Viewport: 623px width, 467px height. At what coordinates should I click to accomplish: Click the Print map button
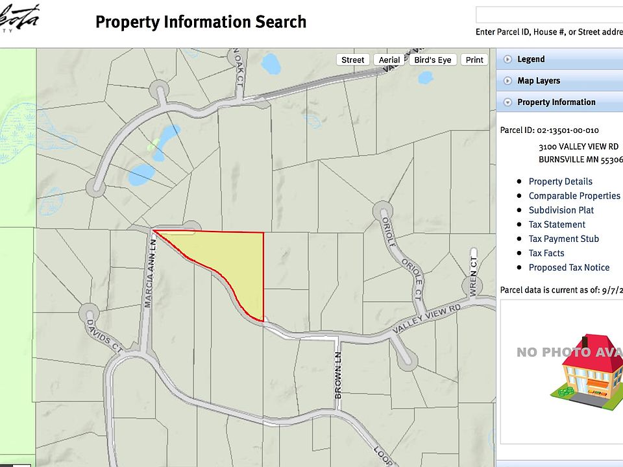click(x=474, y=60)
